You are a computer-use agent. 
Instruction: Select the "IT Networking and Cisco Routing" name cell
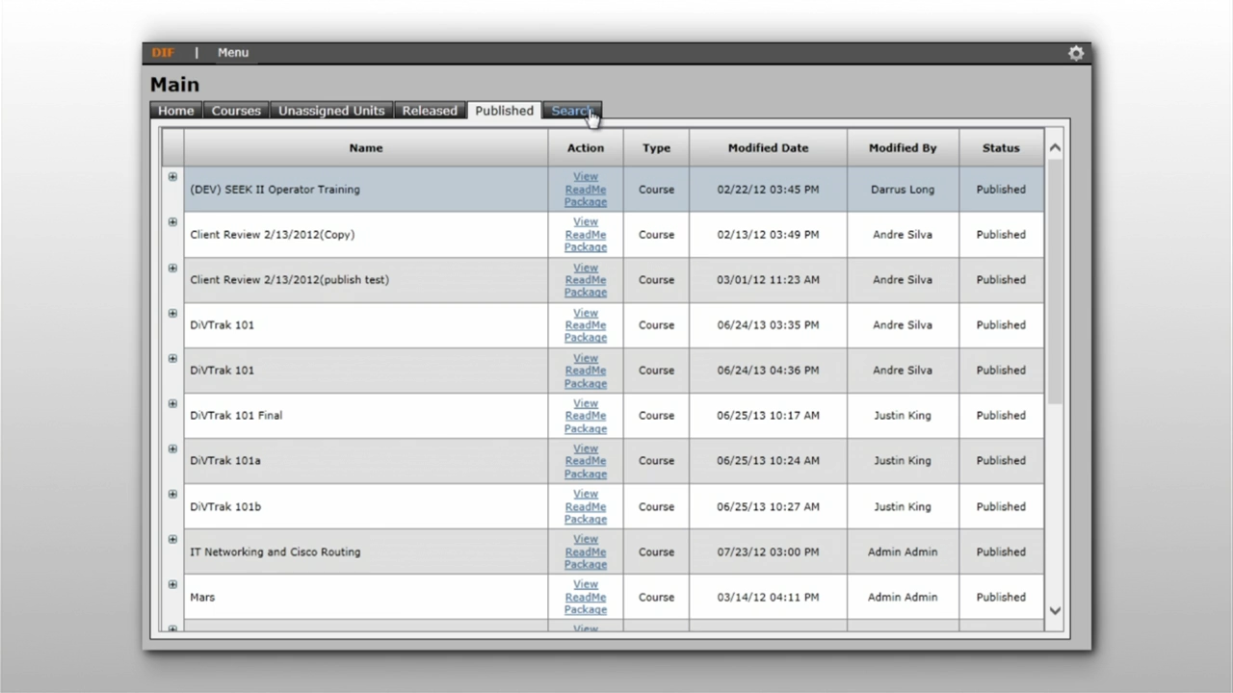tap(366, 552)
